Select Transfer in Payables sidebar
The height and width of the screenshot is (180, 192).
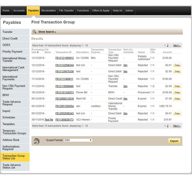pyautogui.click(x=15, y=32)
